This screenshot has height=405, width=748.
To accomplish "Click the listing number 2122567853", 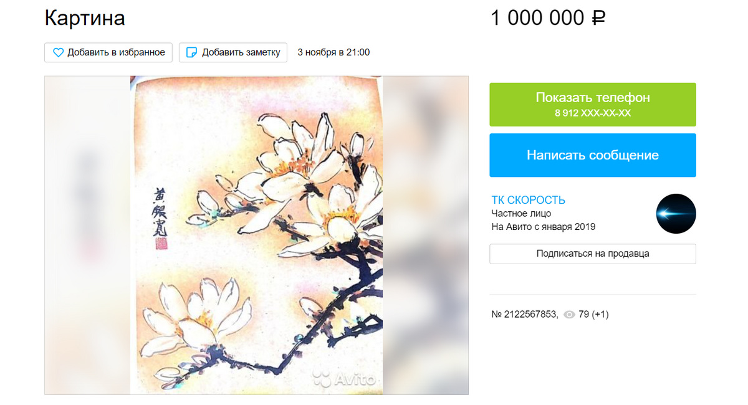I will [x=524, y=315].
